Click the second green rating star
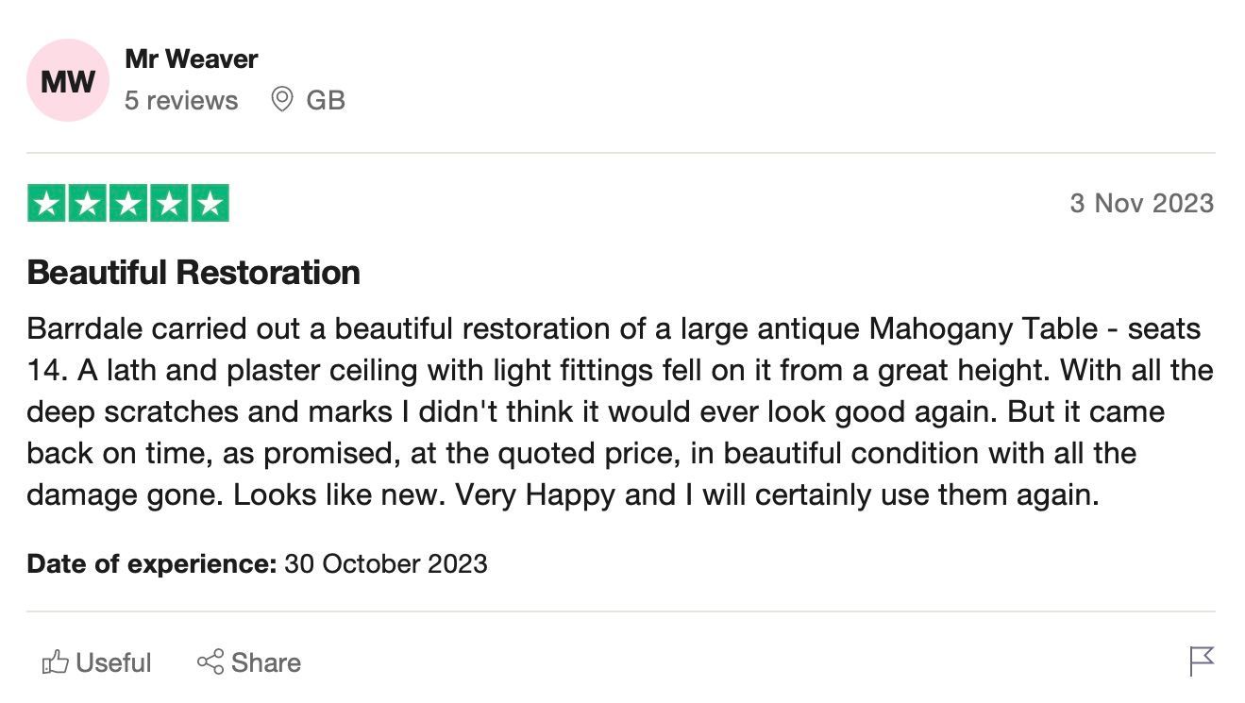Screen dimensions: 1245x703 pos(87,204)
